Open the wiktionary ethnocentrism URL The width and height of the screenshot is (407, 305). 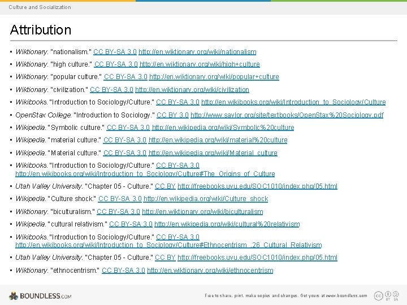click(210, 270)
